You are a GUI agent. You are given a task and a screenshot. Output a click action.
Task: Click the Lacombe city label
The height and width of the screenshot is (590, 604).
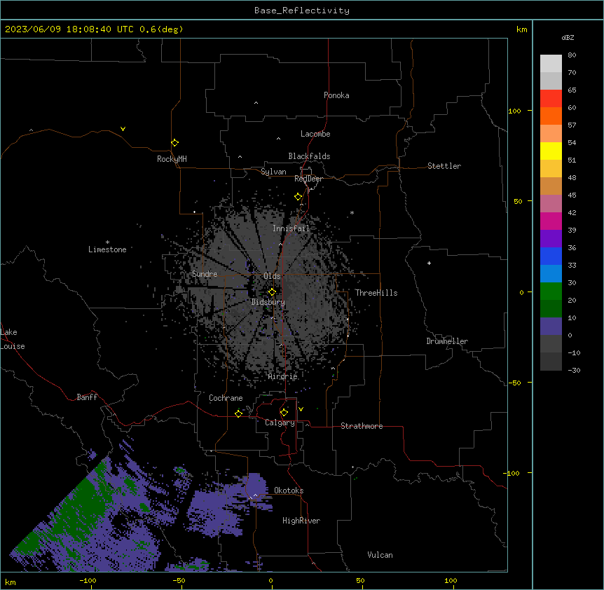[x=315, y=134]
